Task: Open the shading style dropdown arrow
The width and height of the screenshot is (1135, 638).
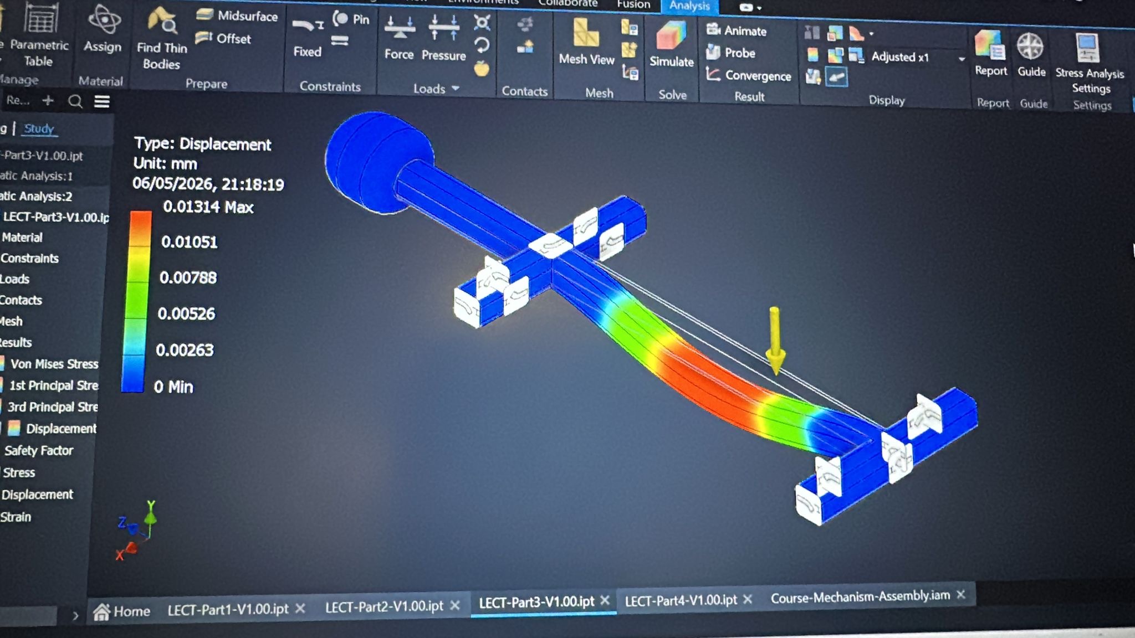Action: 872,34
